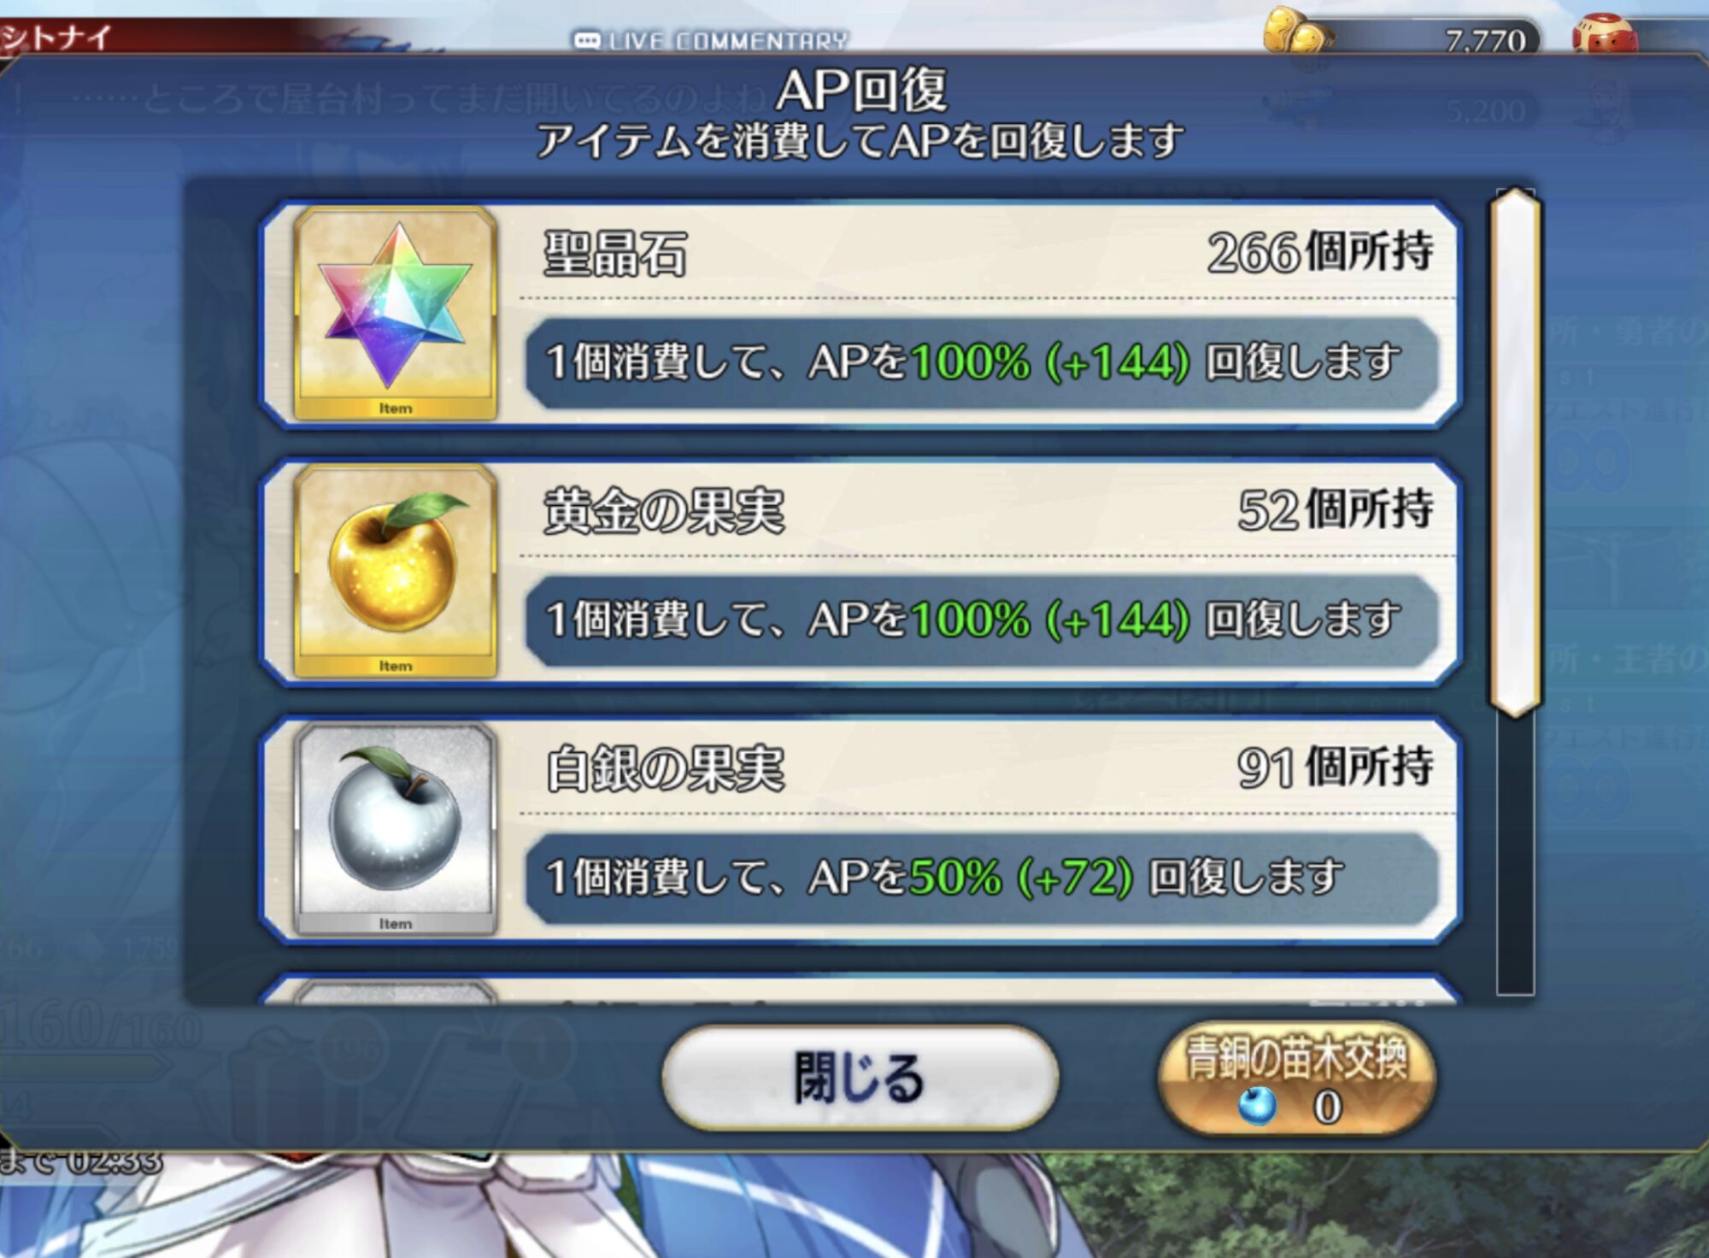Select the 白銀の果実 item row

point(860,830)
